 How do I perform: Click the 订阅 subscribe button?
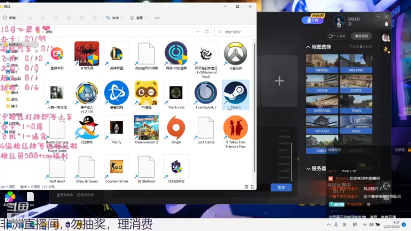312,20
